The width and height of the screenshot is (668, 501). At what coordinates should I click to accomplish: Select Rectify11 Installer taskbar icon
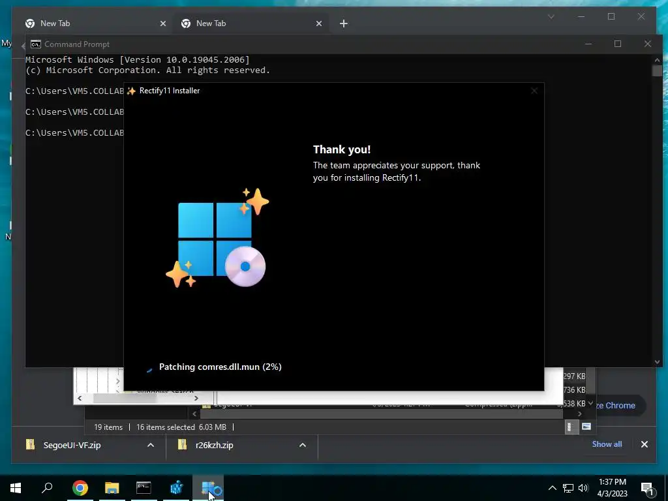coord(208,487)
